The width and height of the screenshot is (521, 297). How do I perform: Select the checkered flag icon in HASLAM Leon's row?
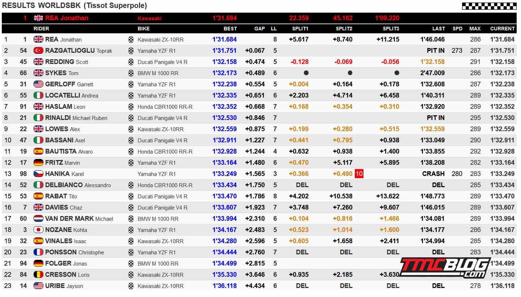pyautogui.click(x=131, y=107)
